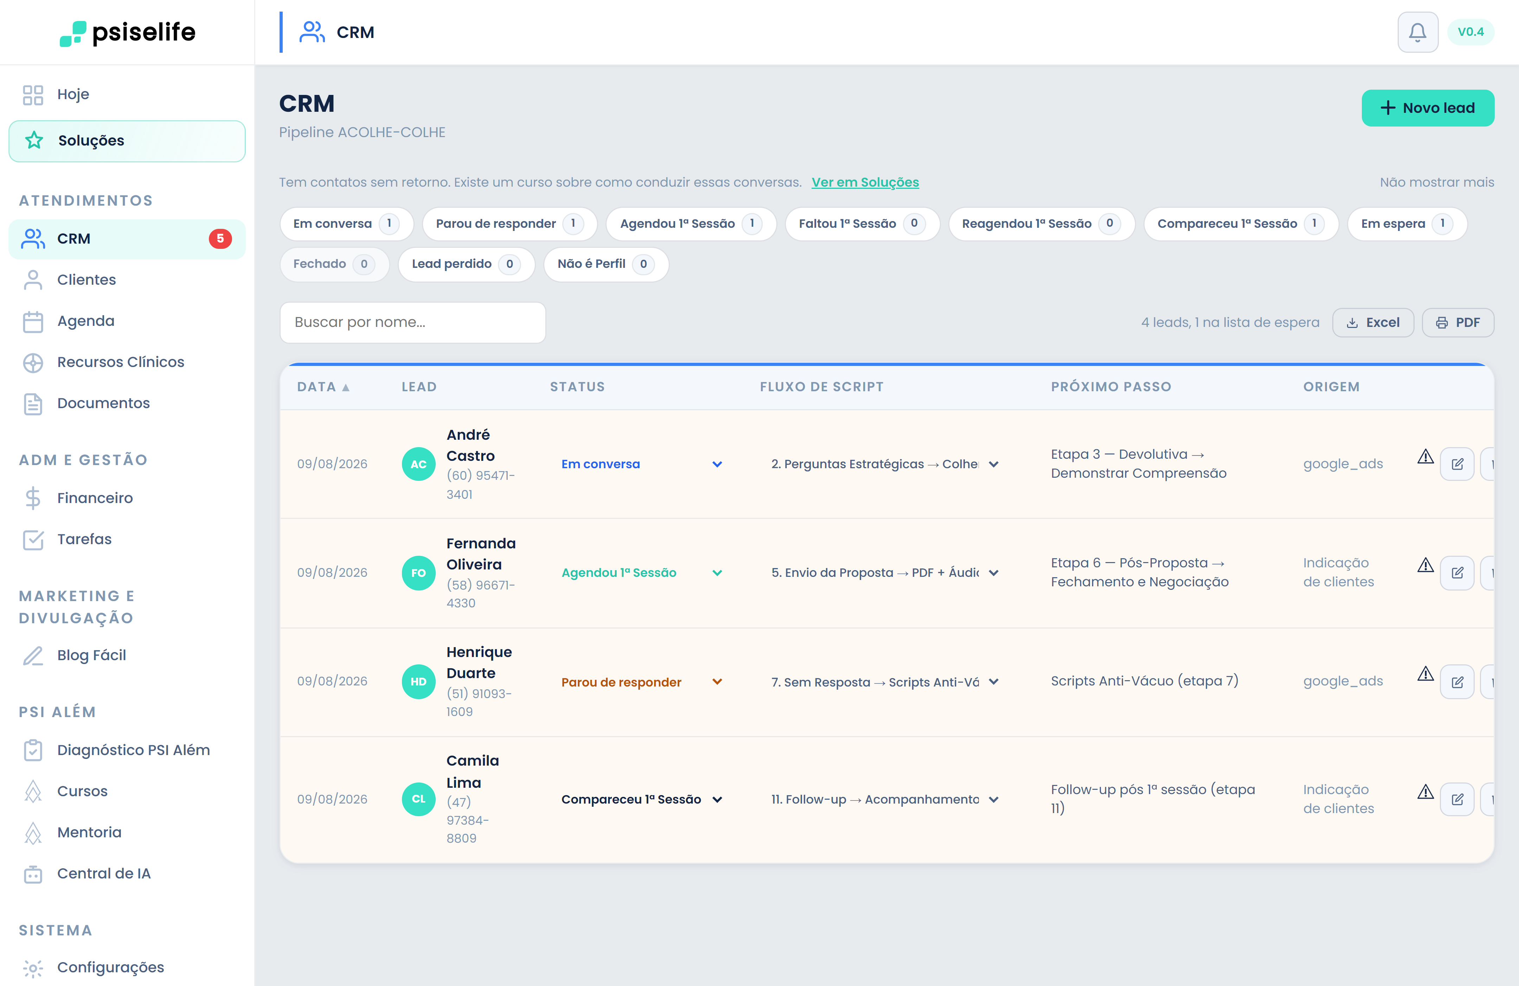
Task: Click the edit icon for Fernanda Oliveira
Action: pyautogui.click(x=1457, y=573)
